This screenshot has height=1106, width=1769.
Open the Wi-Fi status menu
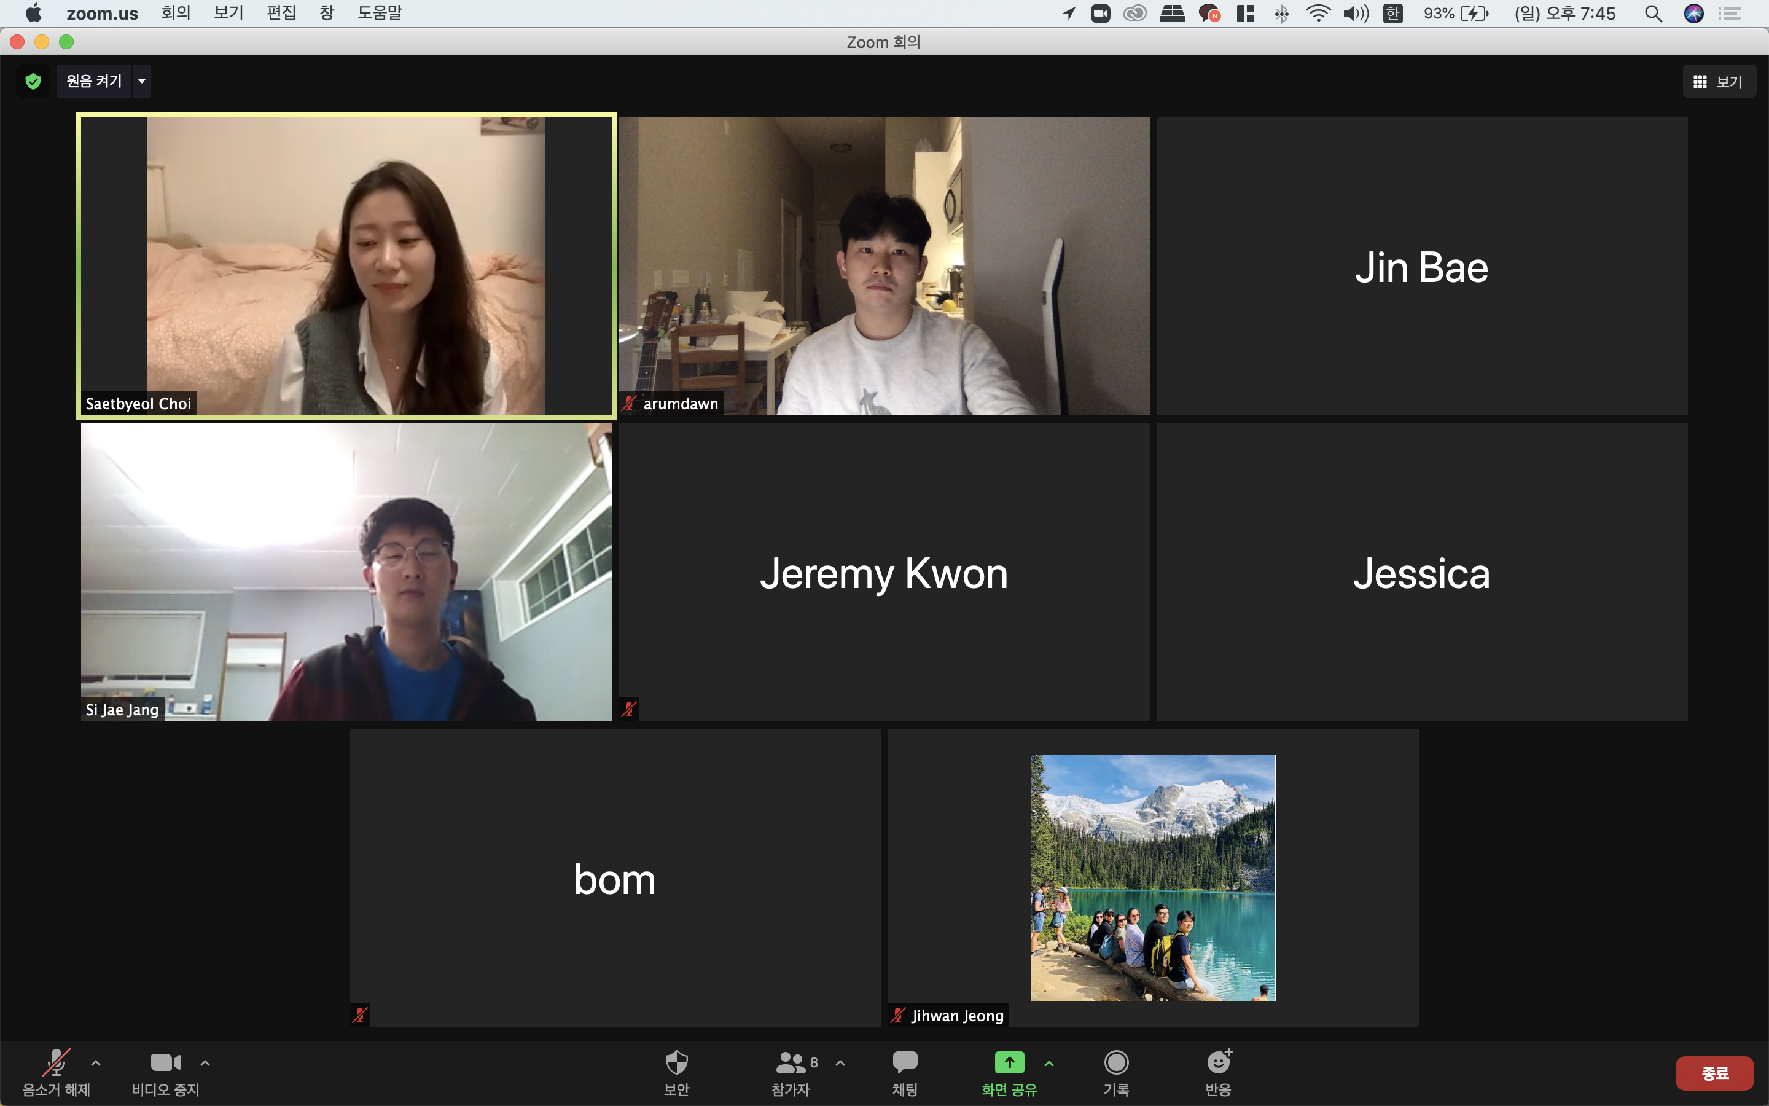click(x=1318, y=13)
